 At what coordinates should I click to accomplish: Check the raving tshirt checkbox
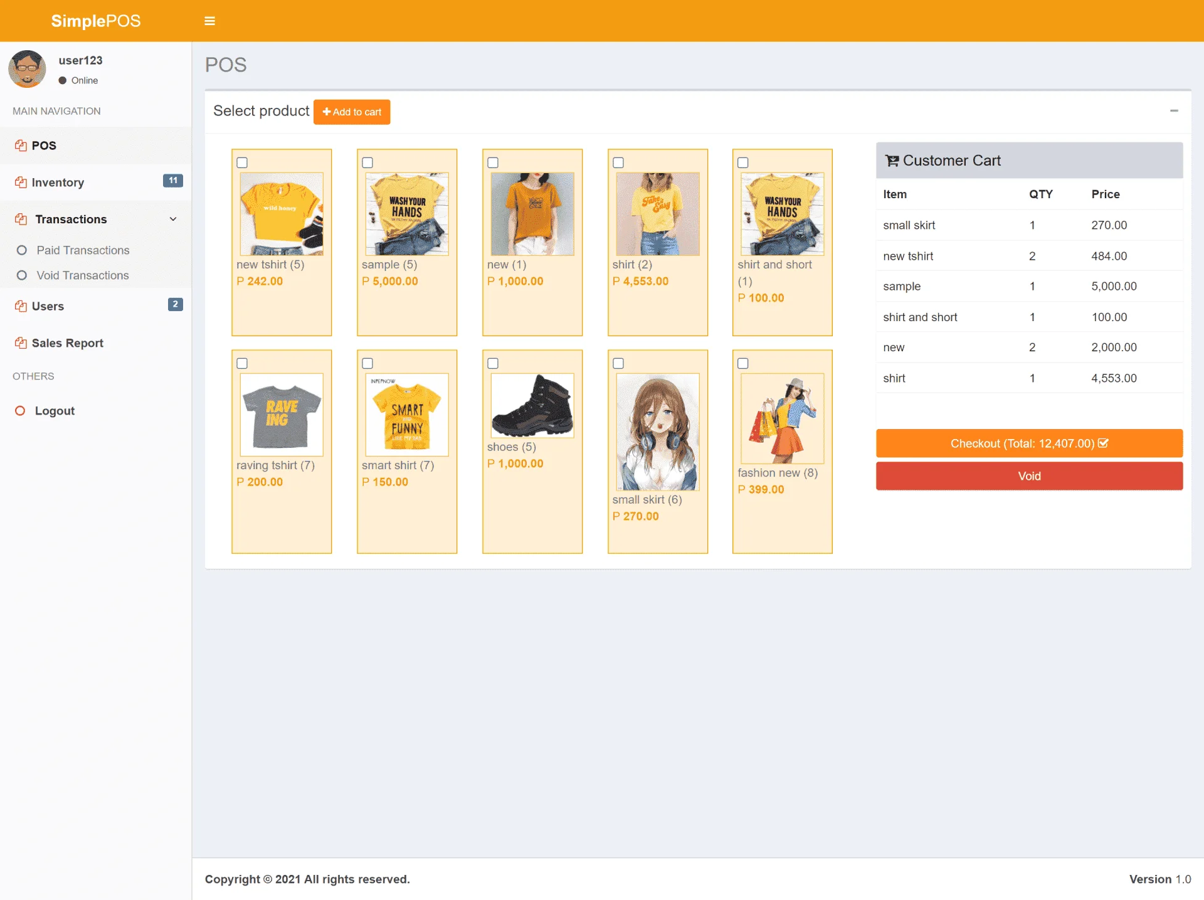[242, 363]
